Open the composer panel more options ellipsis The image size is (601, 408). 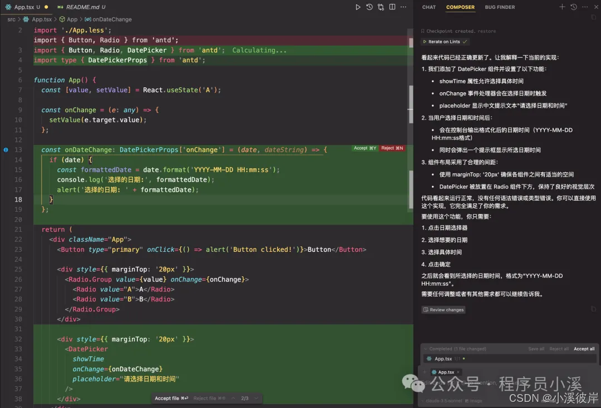584,7
